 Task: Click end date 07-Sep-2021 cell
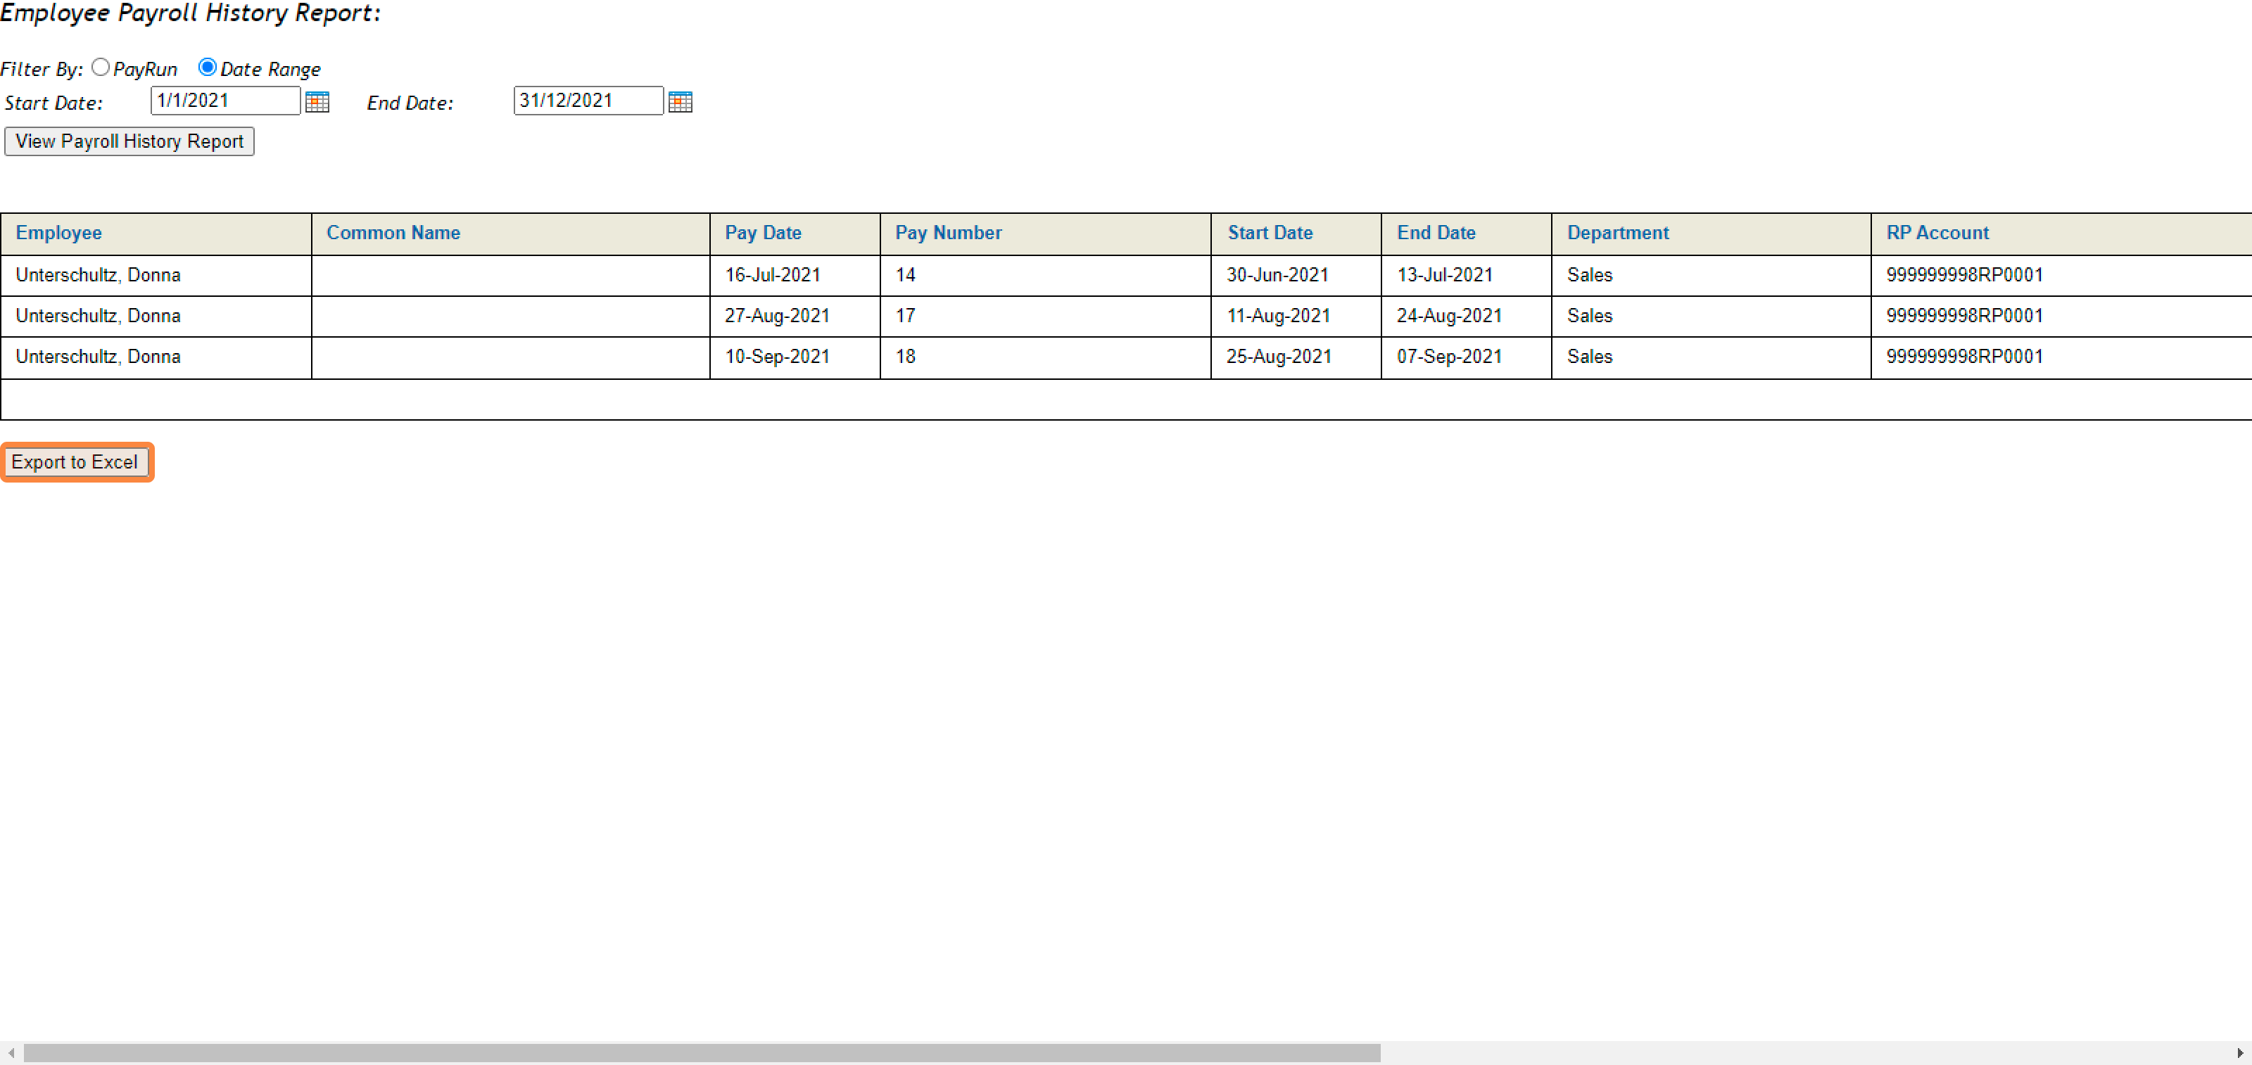[1466, 357]
